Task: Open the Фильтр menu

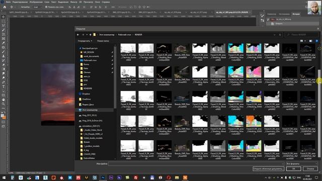Action: pyautogui.click(x=74, y=2)
